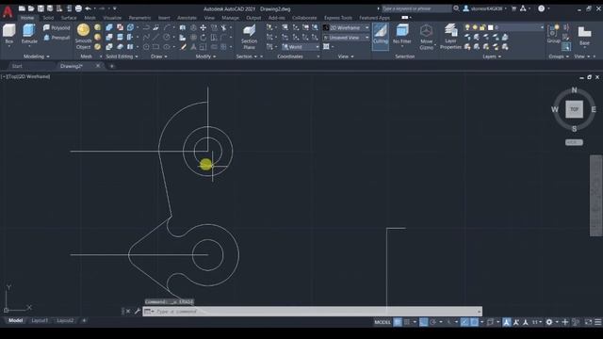The height and width of the screenshot is (339, 603).
Task: Add a new layout with plus button
Action: [x=84, y=320]
